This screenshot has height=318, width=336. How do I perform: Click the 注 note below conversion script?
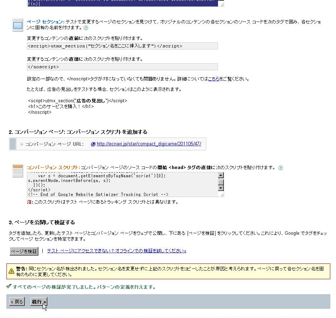tap(103, 202)
